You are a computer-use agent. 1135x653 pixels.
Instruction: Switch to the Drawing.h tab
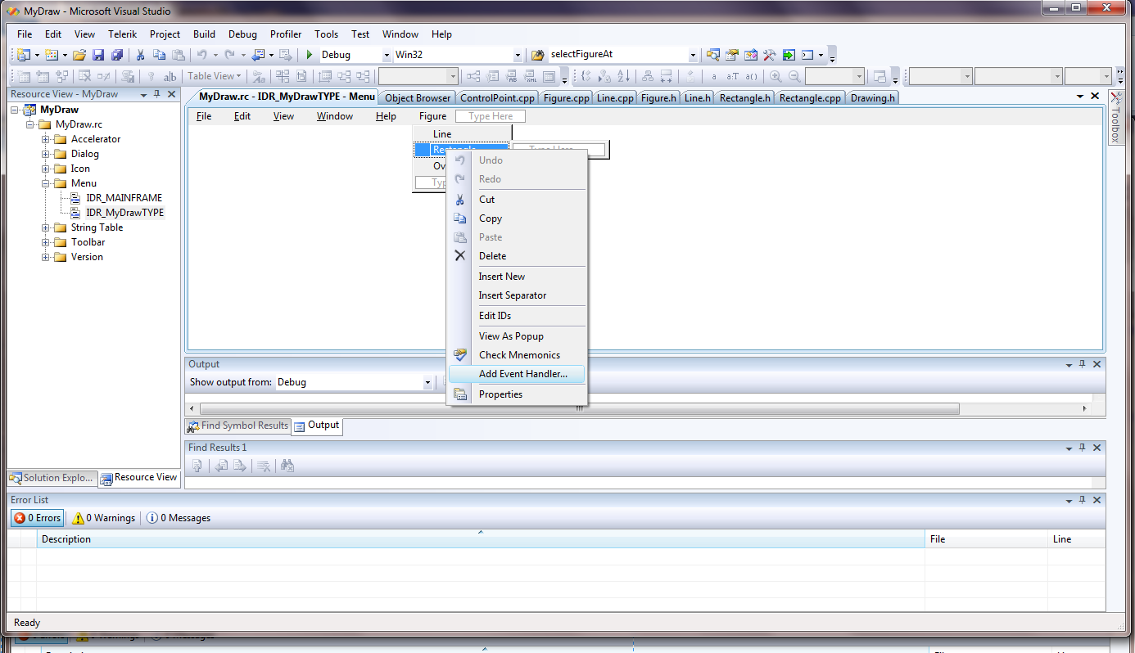(x=873, y=98)
